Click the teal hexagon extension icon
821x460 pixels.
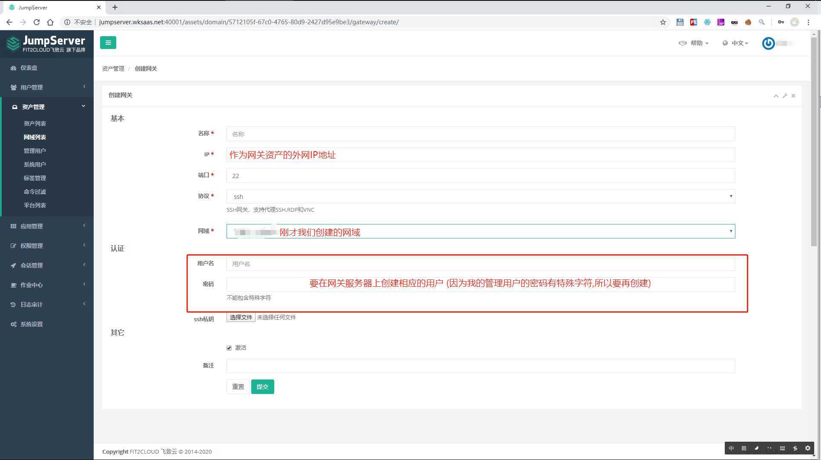[707, 22]
